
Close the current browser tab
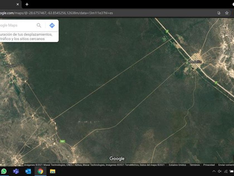tap(18, 4)
